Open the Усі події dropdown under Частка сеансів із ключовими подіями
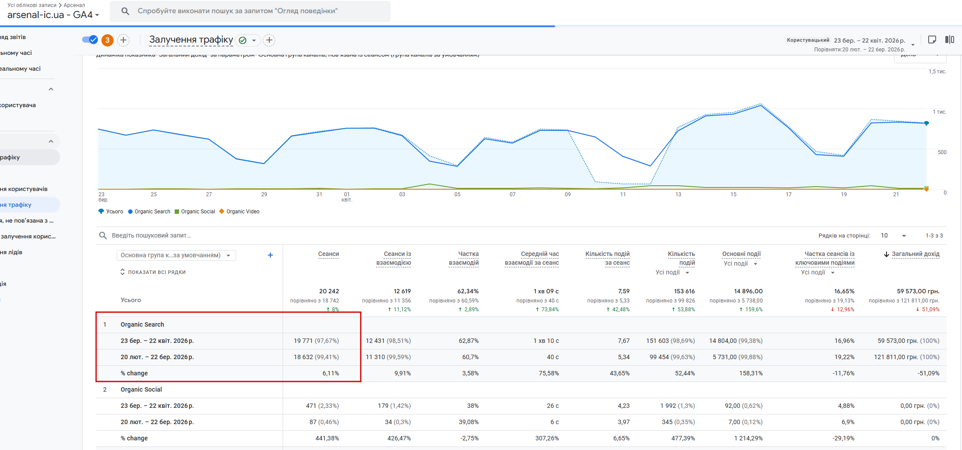This screenshot has width=962, height=450. (818, 273)
